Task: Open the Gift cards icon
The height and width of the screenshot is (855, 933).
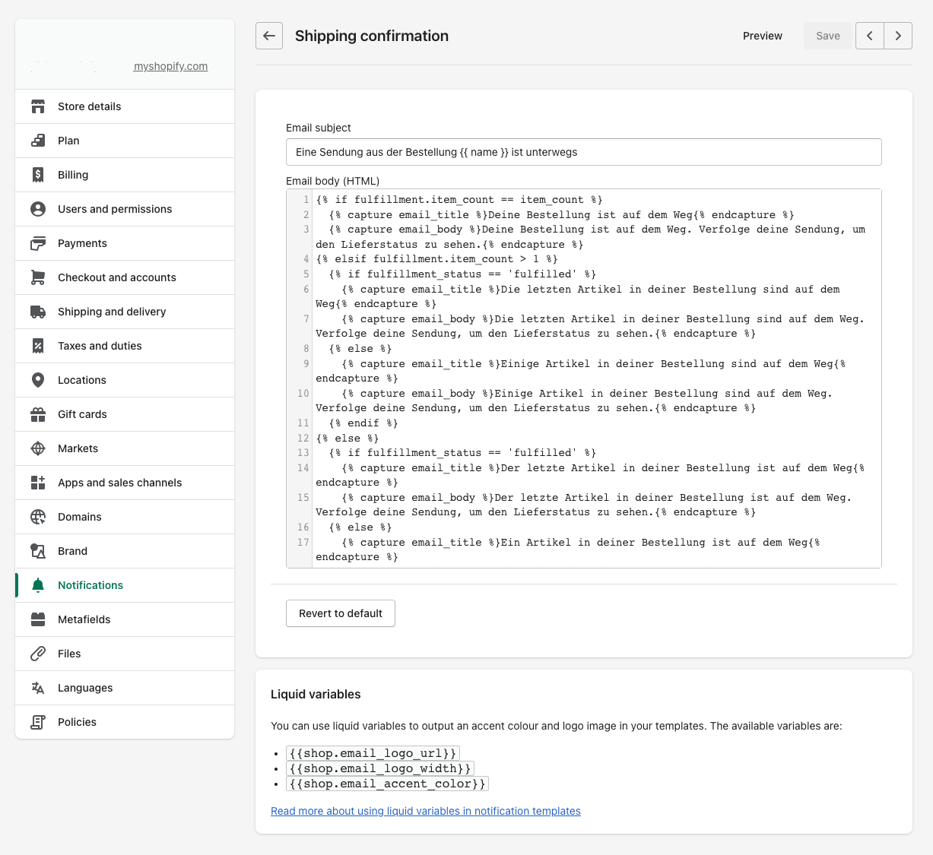Action: pos(38,414)
